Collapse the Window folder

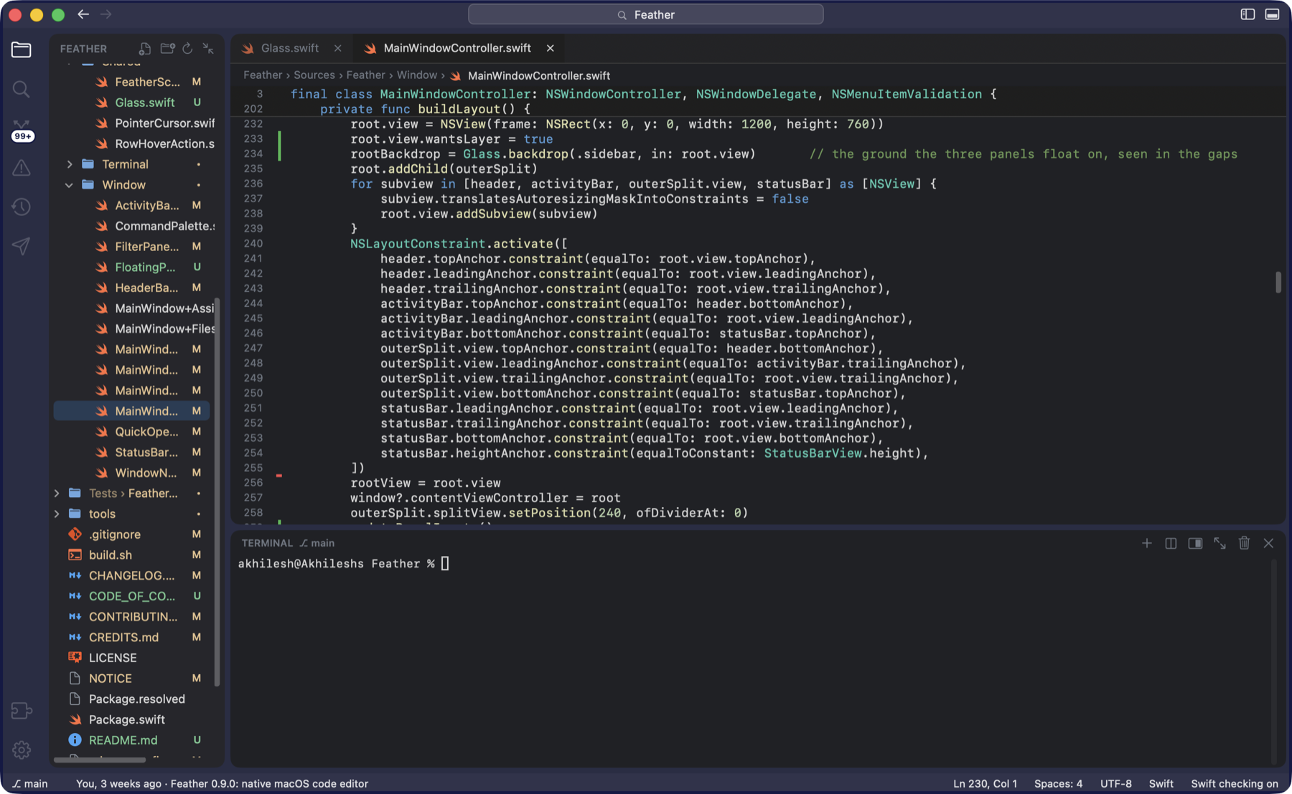coord(70,185)
